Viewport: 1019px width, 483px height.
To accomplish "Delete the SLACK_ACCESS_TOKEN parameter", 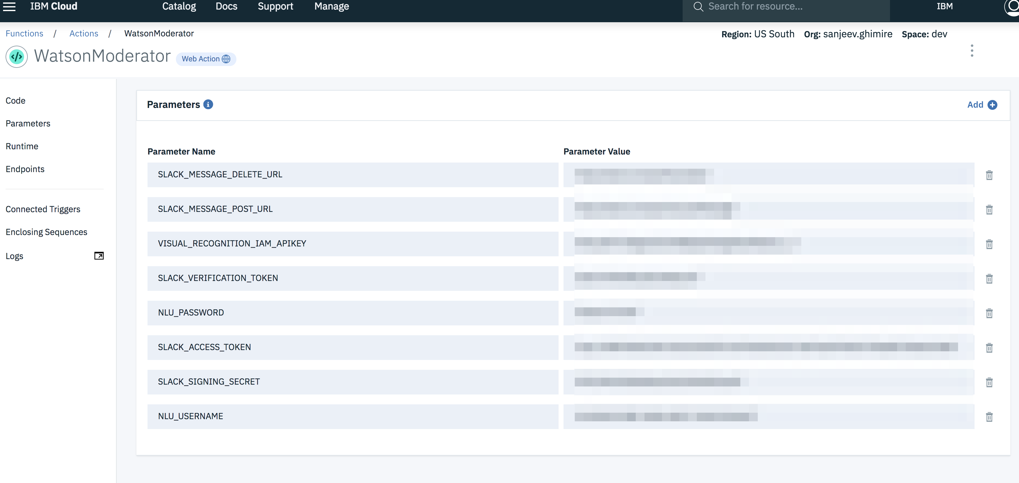I will (989, 348).
